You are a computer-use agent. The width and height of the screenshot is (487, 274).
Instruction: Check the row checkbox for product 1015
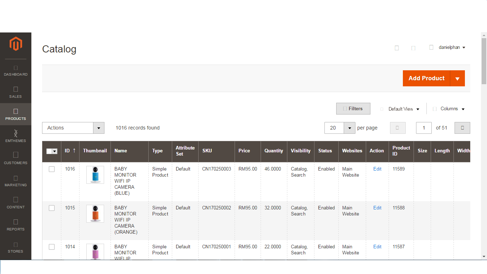click(52, 208)
